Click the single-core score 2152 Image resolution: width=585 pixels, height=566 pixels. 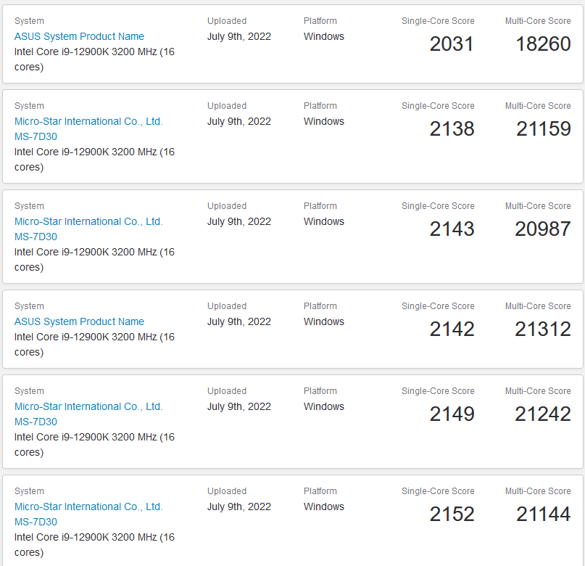(452, 514)
